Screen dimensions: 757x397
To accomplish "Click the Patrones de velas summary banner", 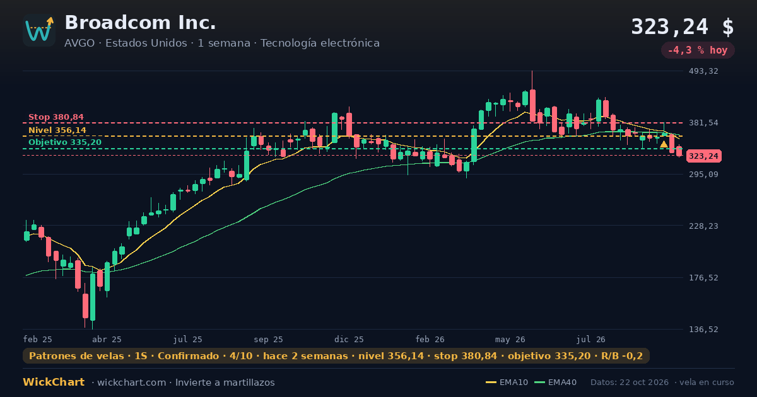I will coord(336,356).
